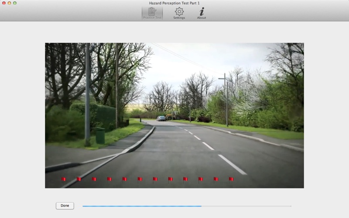Open the Practice Test toolbar item
Viewport: 349px width, 218px height.
pos(152,13)
